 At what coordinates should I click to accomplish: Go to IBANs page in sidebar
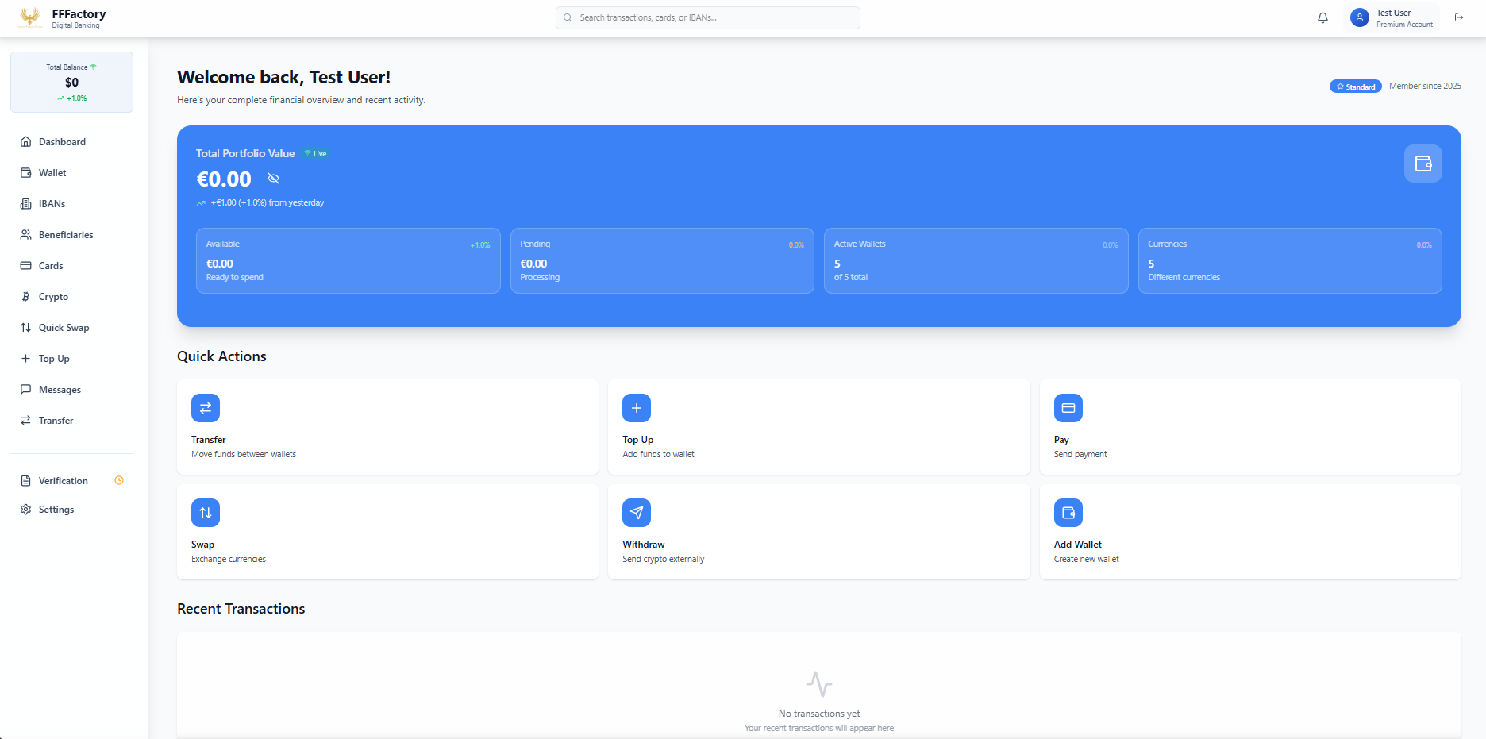pos(52,204)
